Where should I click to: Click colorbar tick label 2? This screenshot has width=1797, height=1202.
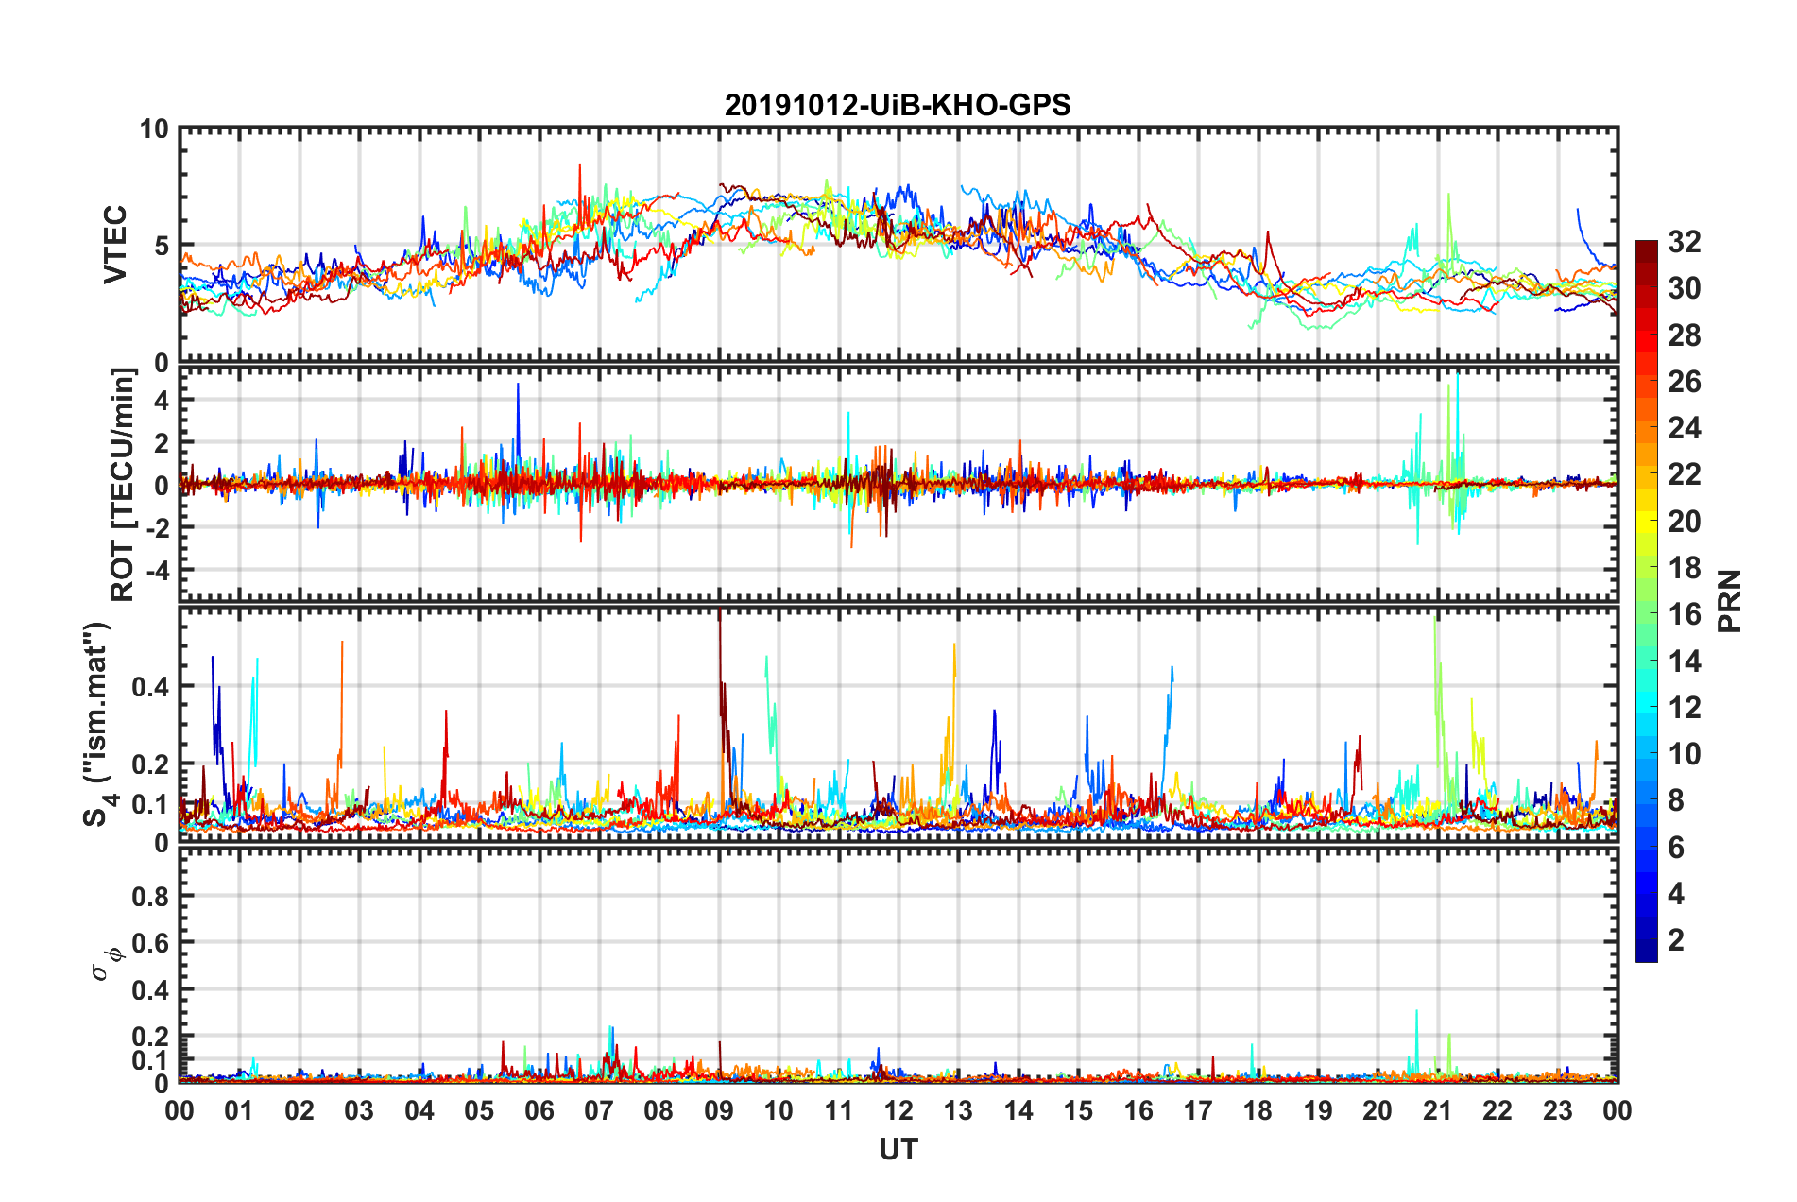1676,939
